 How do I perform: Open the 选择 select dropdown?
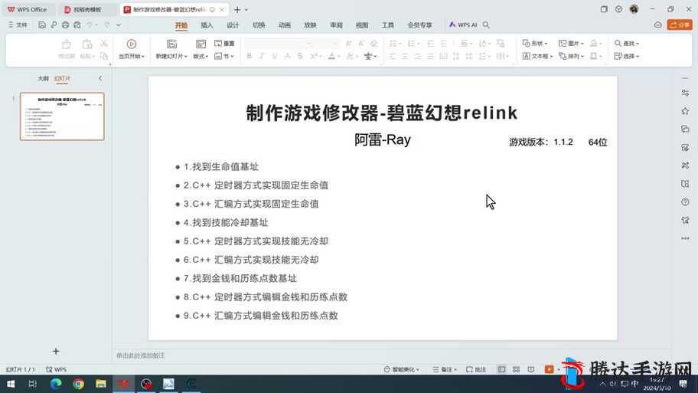click(627, 56)
